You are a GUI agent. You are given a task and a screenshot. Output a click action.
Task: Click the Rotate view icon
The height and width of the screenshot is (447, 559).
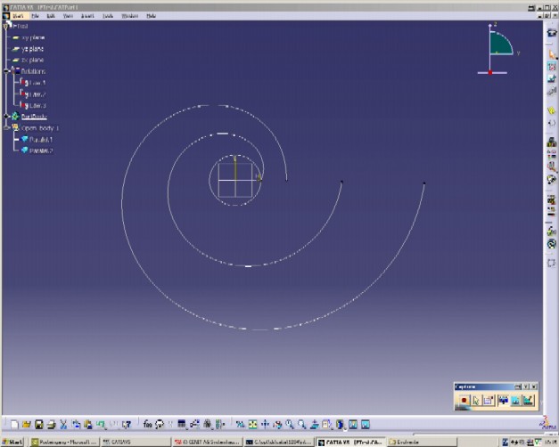point(277,424)
